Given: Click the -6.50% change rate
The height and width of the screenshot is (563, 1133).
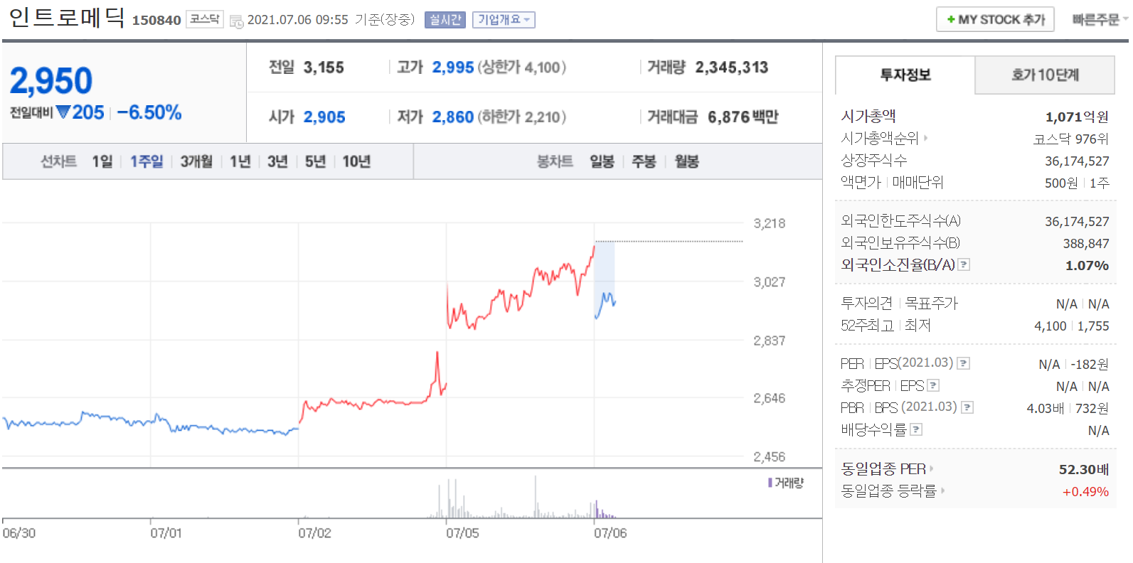Looking at the screenshot, I should pos(149,112).
